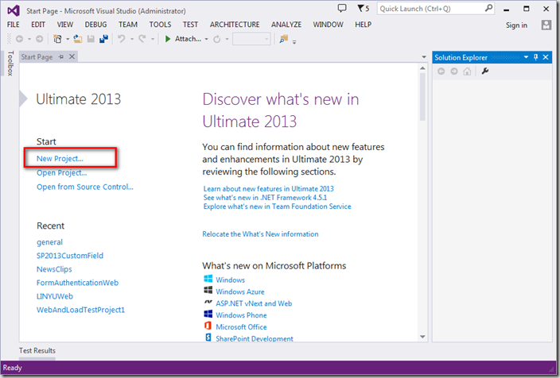Click Relocate the What's New information link
This screenshot has width=560, height=378.
(260, 234)
